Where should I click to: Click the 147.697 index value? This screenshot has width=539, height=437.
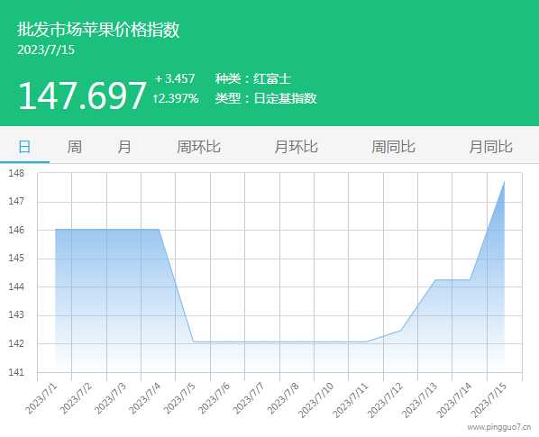[82, 96]
